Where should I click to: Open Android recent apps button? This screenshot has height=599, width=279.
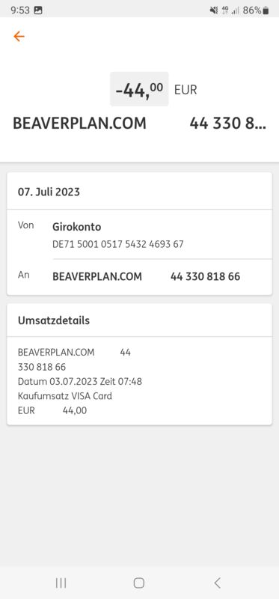coord(61,583)
